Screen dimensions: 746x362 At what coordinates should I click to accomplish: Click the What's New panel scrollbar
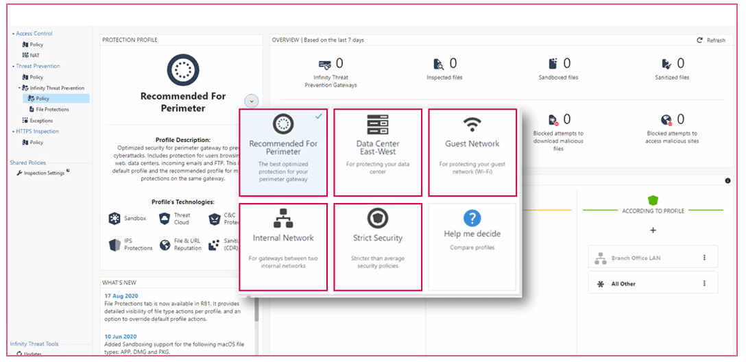tap(257, 309)
